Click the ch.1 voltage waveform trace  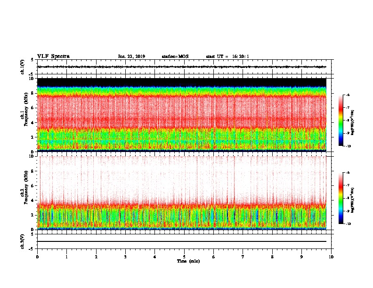[x=182, y=67]
